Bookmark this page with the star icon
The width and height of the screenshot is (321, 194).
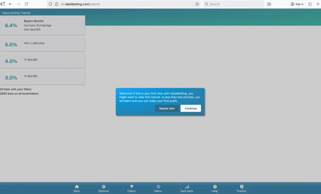(197, 4)
